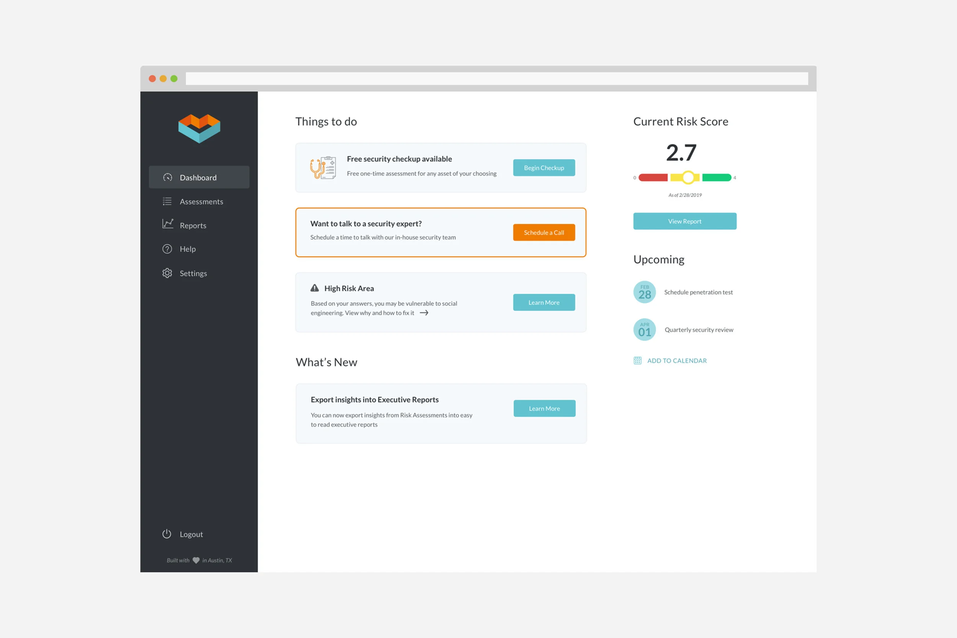The width and height of the screenshot is (957, 638).
Task: Click the ADD TO CALENDAR link
Action: [x=677, y=361]
